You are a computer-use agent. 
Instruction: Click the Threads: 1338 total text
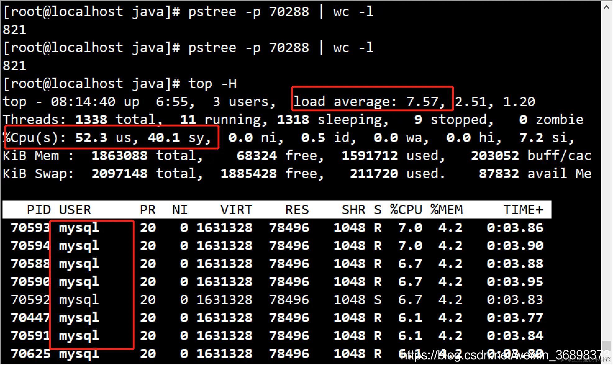pos(82,119)
